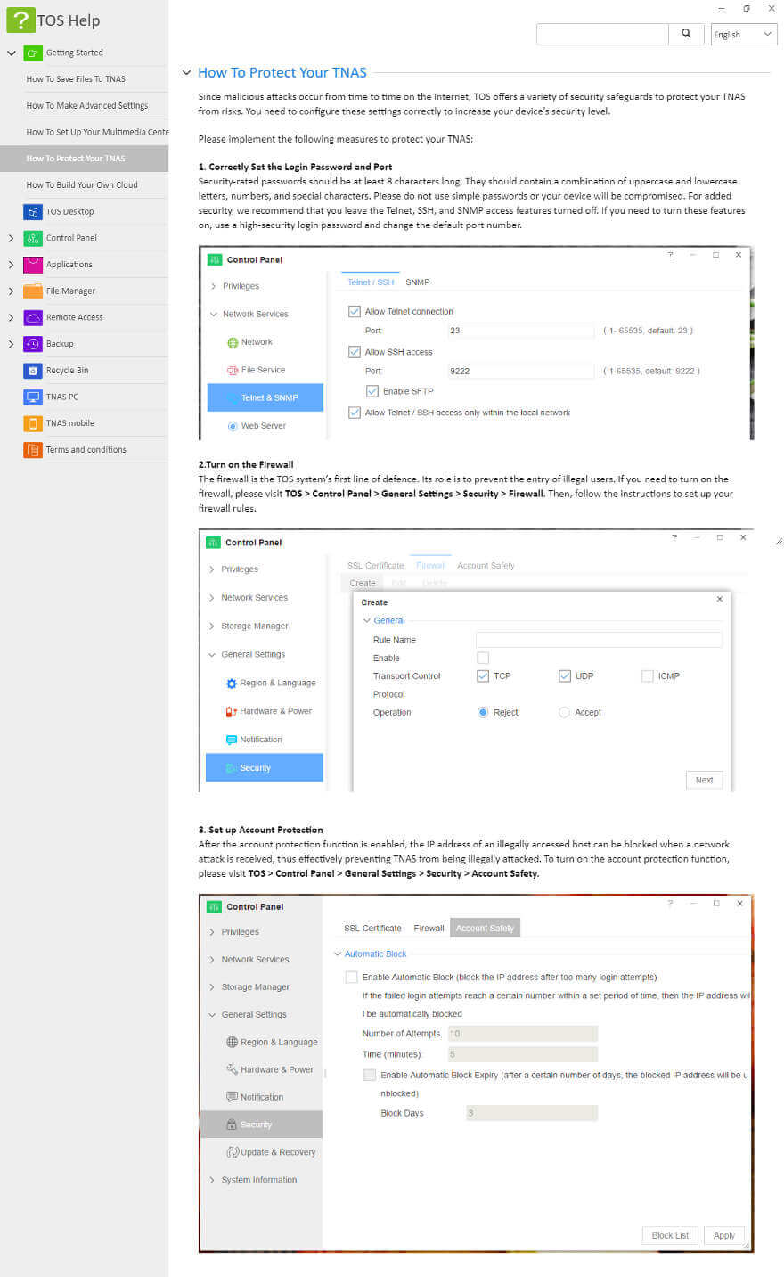Select the Reject operation radio button
The height and width of the screenshot is (1277, 784).
click(x=483, y=713)
